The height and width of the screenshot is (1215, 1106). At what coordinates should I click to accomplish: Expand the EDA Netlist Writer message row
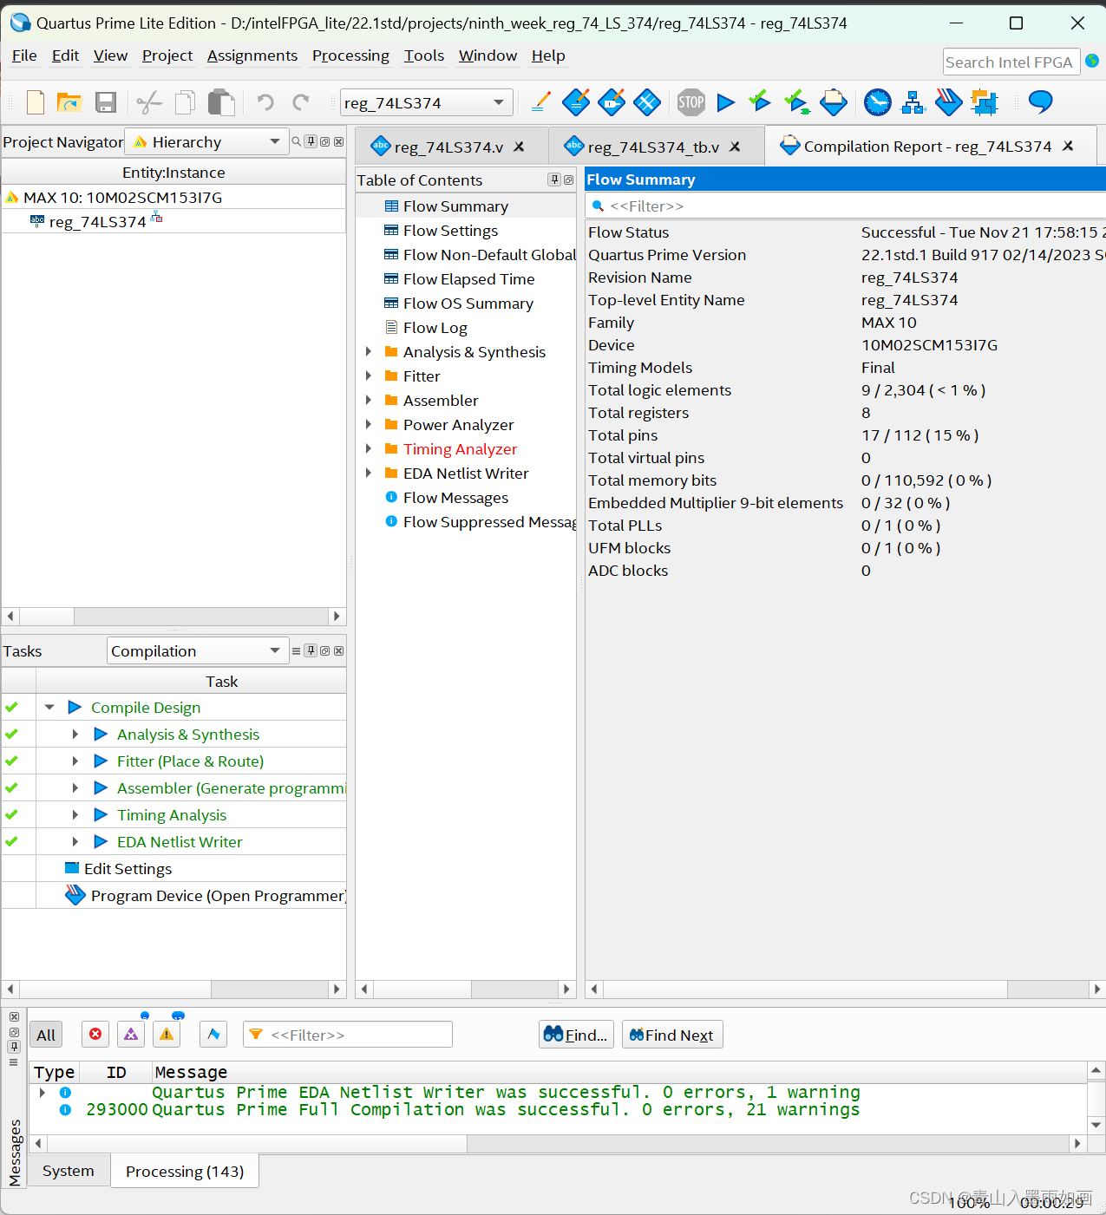[x=42, y=1092]
